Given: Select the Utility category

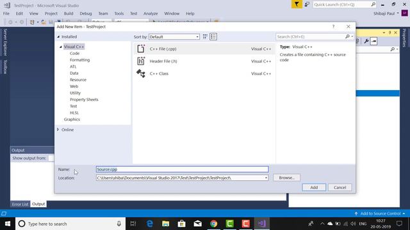Looking at the screenshot, I should 75,93.
